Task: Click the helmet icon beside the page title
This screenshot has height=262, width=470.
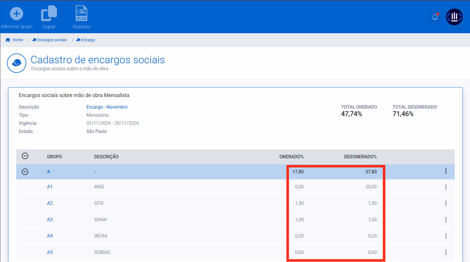Action: (x=17, y=63)
